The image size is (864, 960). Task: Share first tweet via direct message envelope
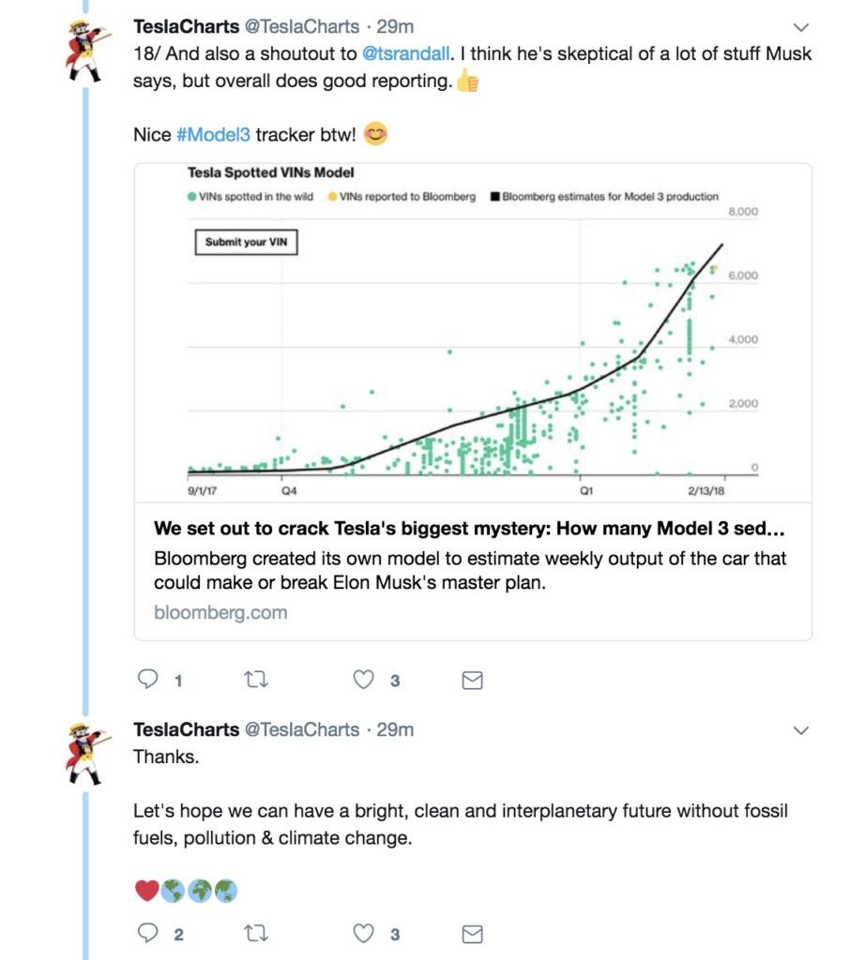473,681
